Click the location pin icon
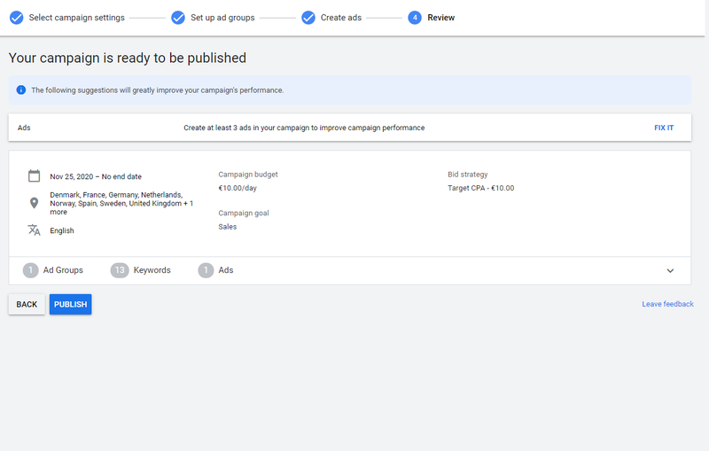Viewport: 709px width, 451px height. pyautogui.click(x=34, y=203)
